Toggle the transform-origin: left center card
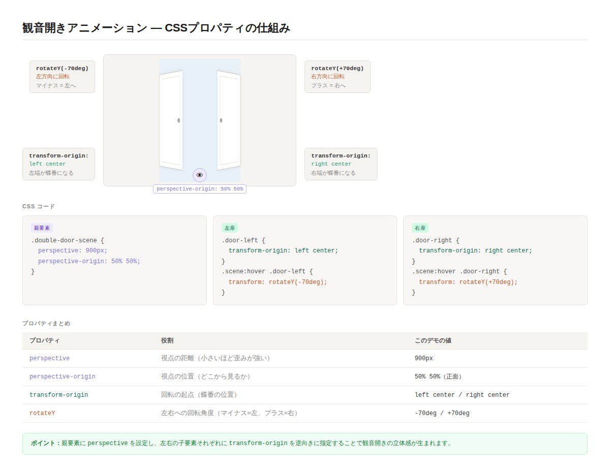 tap(58, 164)
